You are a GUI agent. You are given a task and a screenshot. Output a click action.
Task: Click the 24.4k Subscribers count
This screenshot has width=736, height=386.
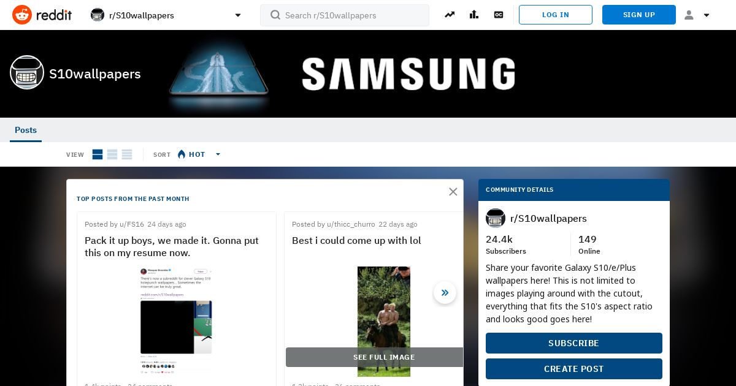(506, 244)
